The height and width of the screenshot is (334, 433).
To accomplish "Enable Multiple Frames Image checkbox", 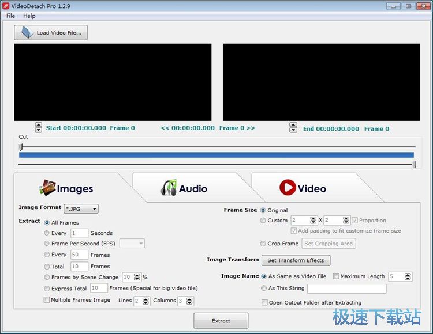I will point(47,299).
